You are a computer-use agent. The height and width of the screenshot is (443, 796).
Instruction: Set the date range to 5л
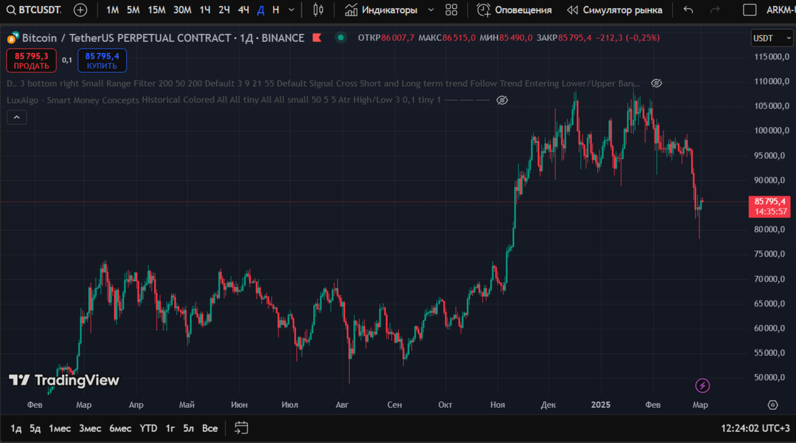[x=189, y=428]
